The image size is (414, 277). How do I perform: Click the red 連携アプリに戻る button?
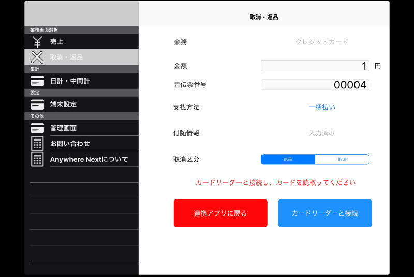220,213
